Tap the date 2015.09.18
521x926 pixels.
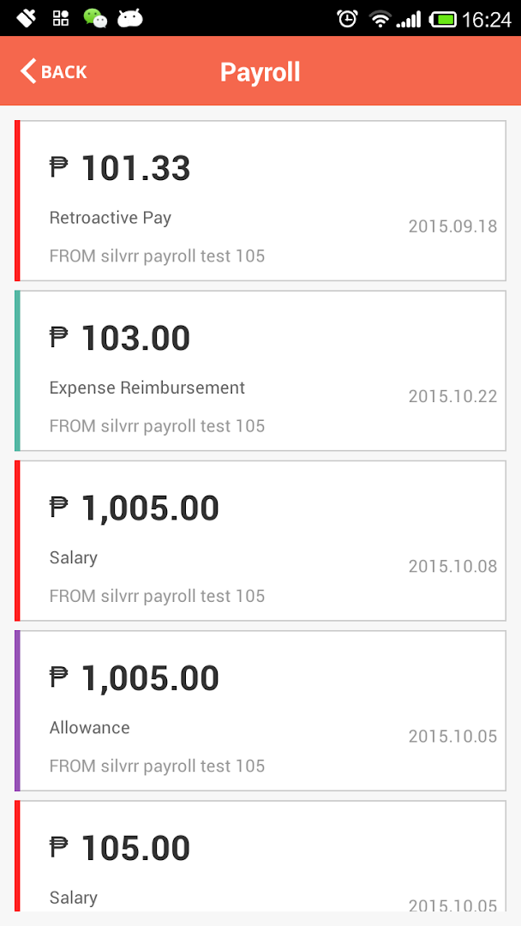tap(452, 226)
